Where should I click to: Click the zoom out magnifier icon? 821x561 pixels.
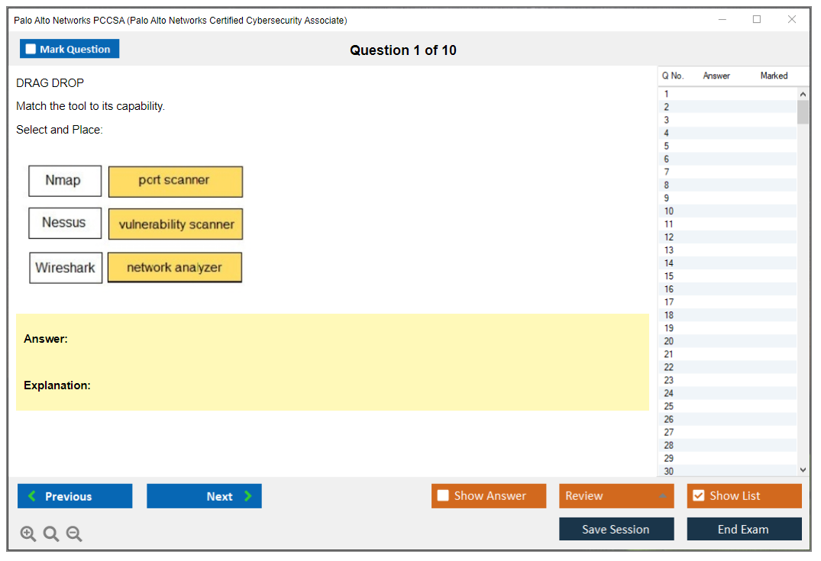coord(74,534)
